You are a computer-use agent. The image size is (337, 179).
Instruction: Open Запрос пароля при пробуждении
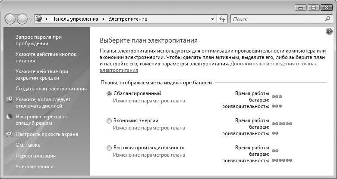coord(39,40)
